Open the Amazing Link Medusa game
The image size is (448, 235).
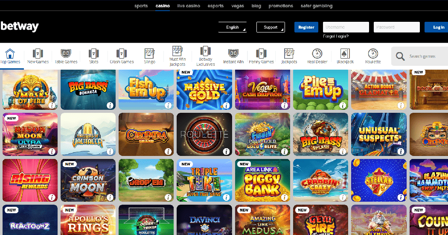(x=262, y=220)
